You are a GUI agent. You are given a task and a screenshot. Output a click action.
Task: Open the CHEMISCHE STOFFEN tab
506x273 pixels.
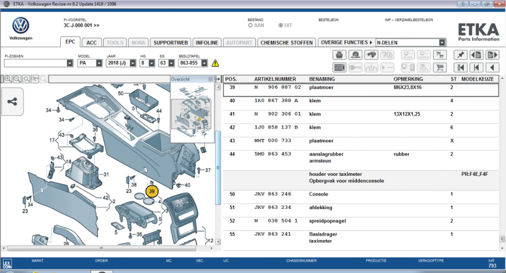286,43
